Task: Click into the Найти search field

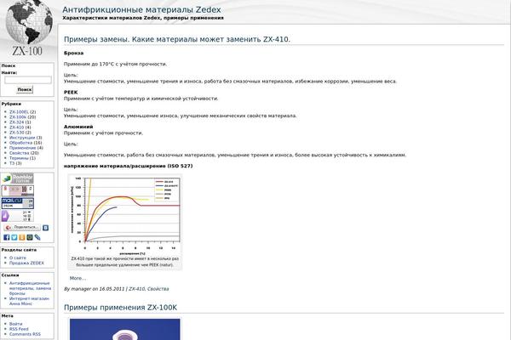Action: coord(28,80)
